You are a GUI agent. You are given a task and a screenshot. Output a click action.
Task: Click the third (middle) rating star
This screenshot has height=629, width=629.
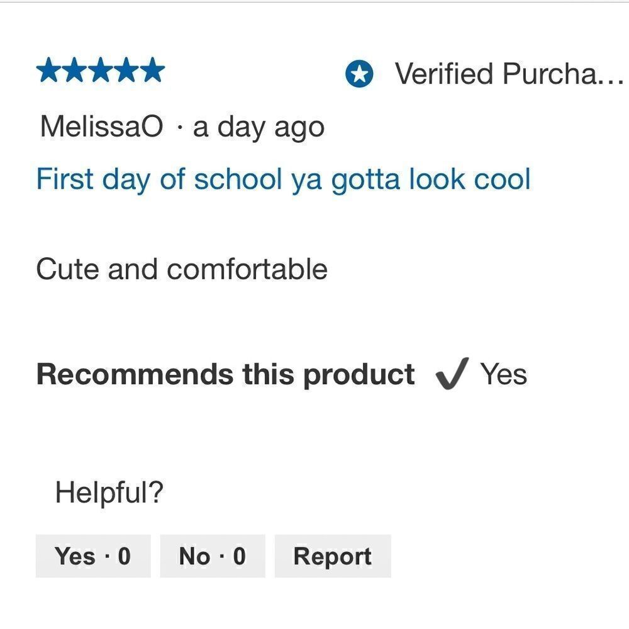pos(101,70)
